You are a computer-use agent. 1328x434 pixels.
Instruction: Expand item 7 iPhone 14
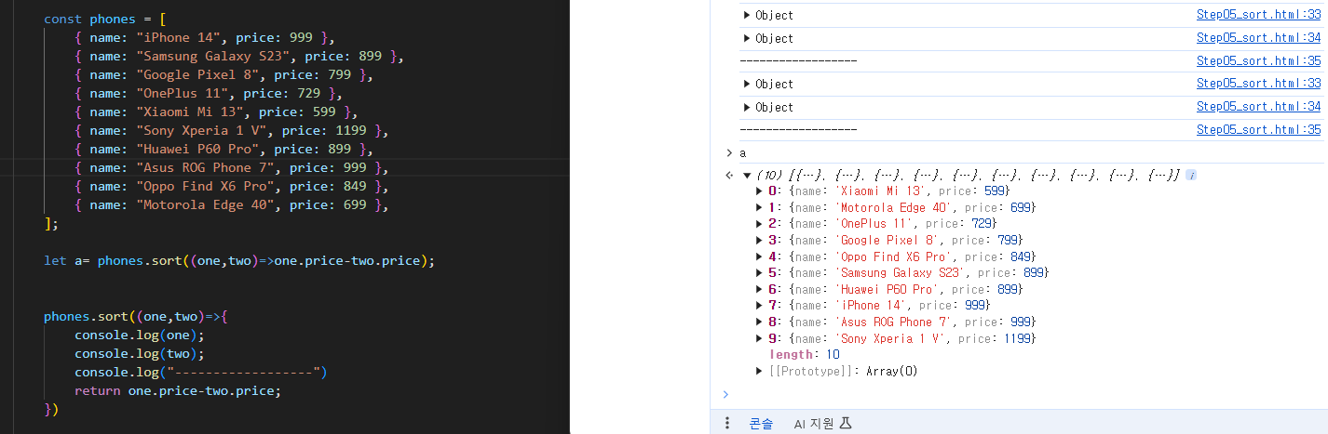[761, 305]
